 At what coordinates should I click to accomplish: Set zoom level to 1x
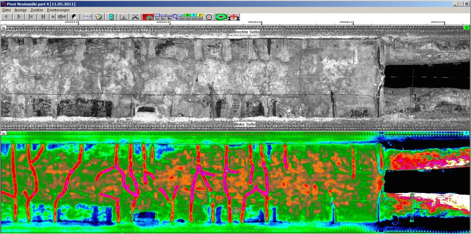157,17
